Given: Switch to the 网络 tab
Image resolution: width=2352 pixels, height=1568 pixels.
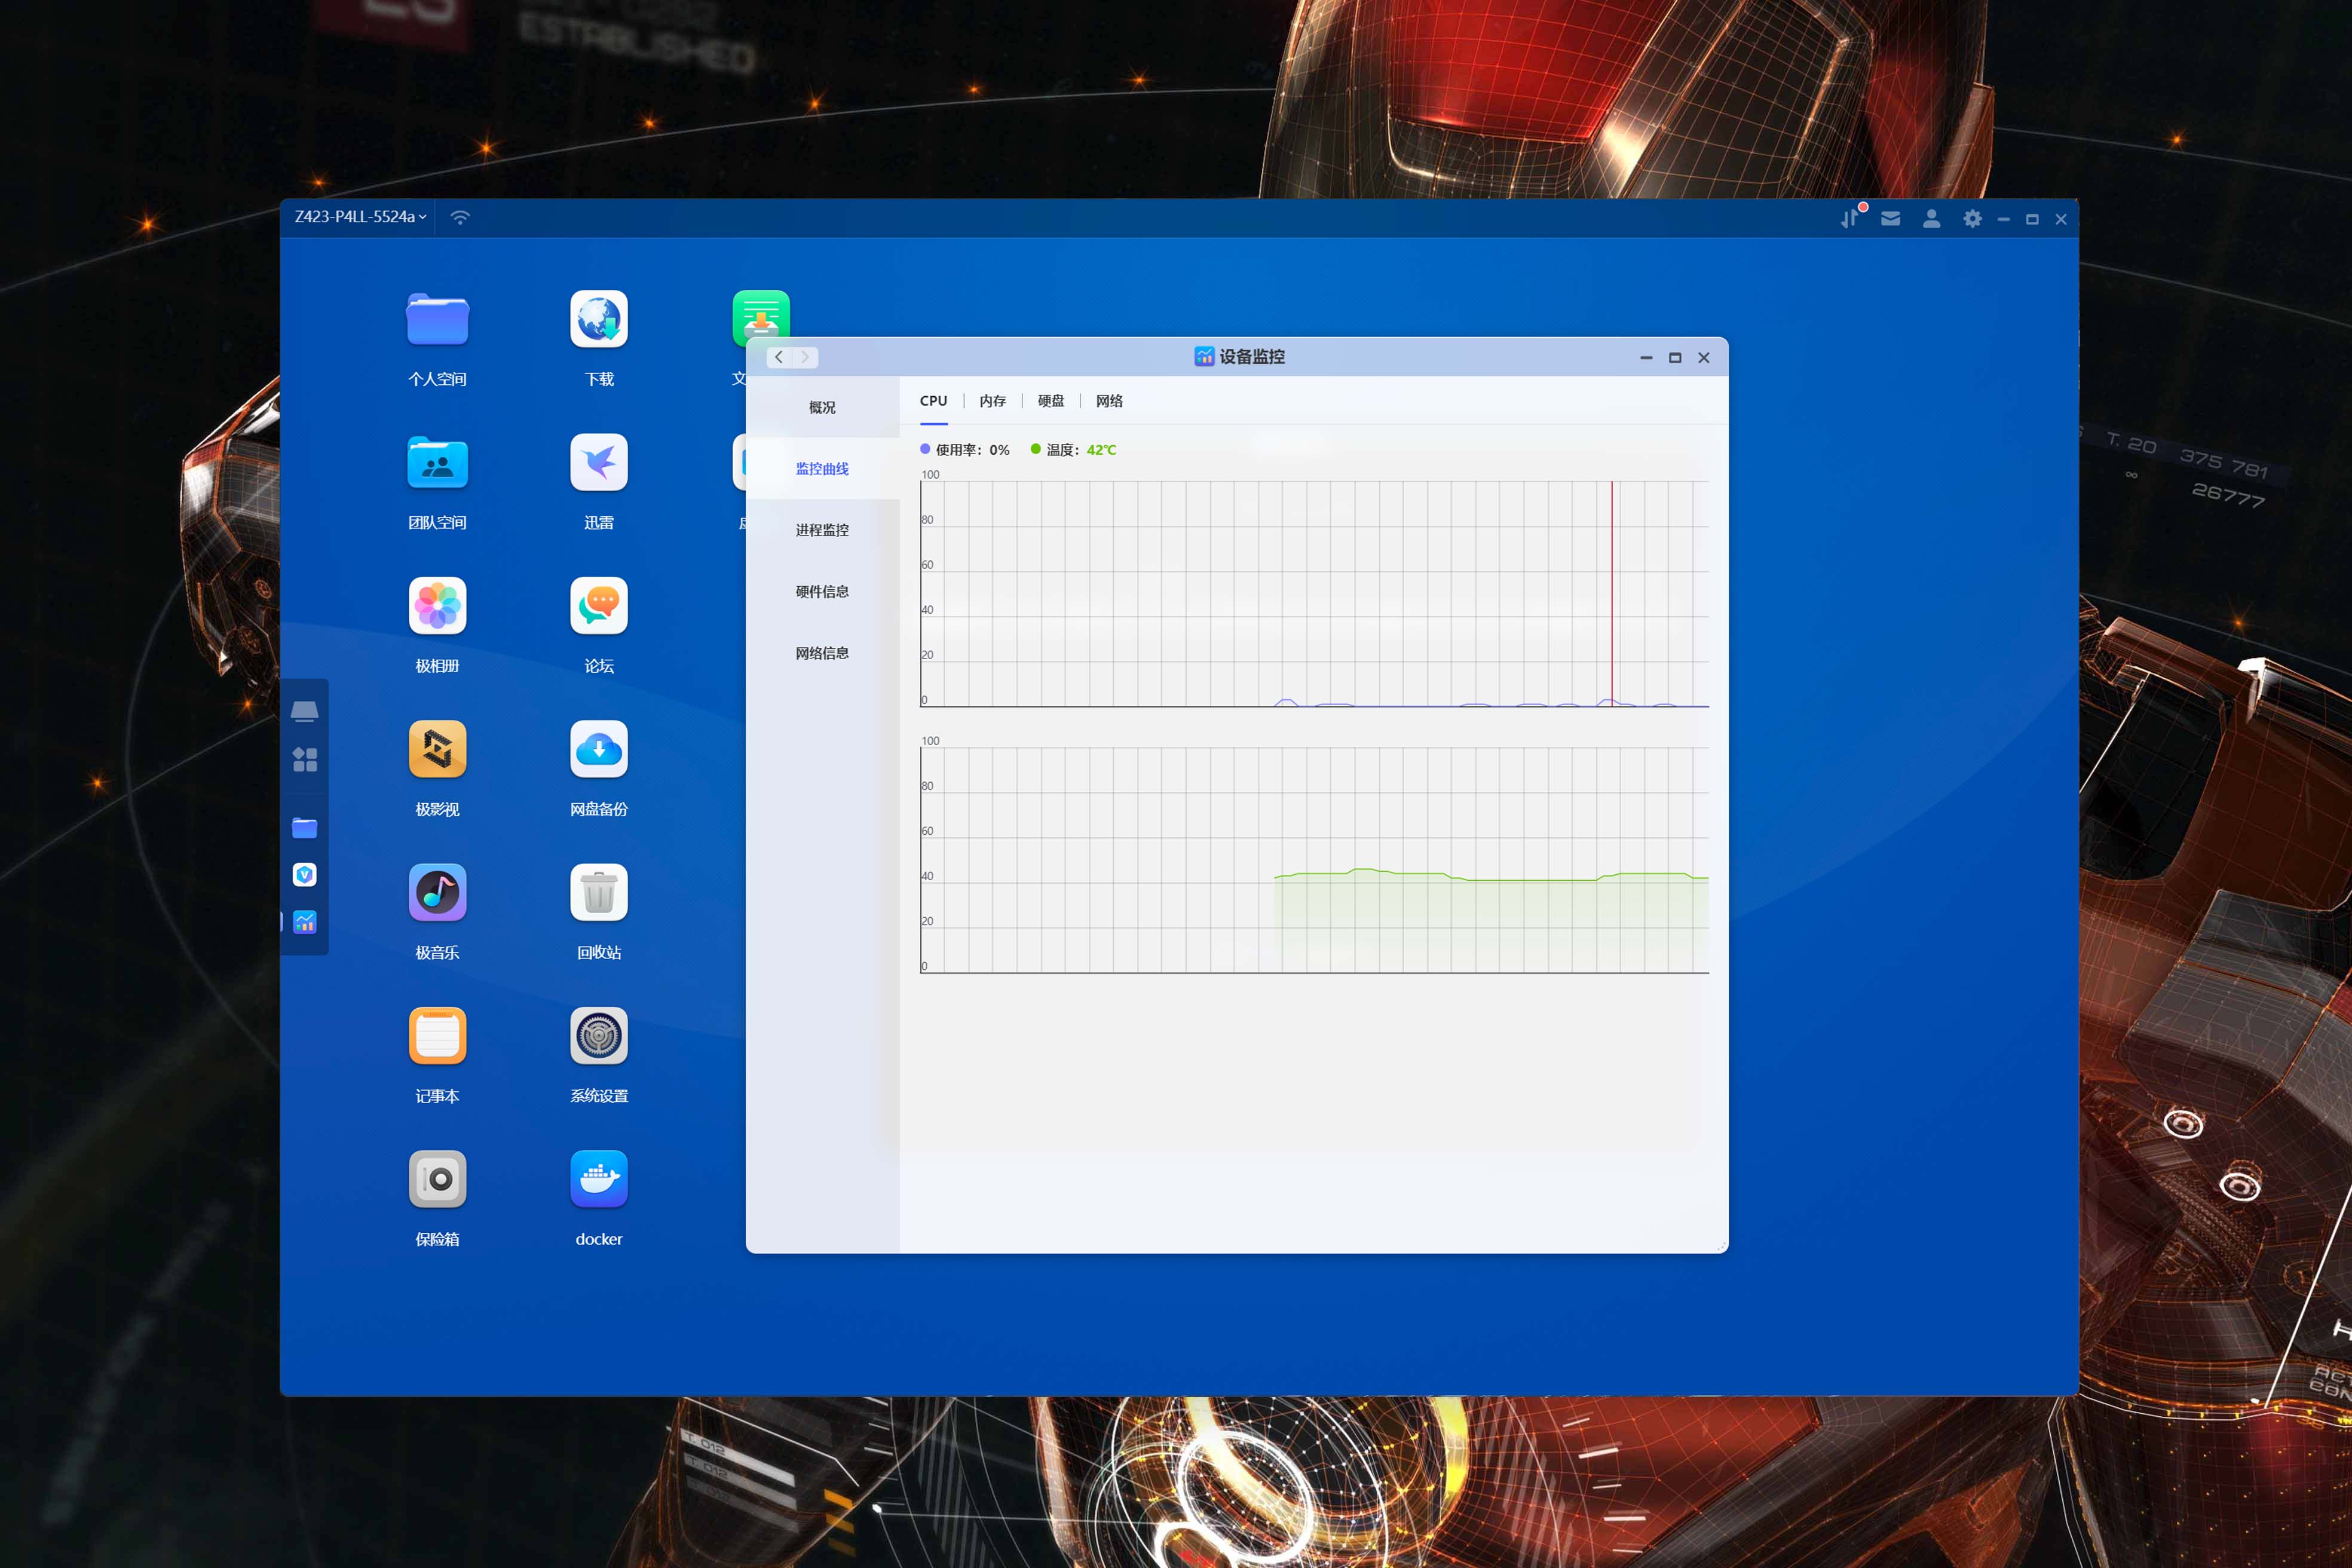Looking at the screenshot, I should (1109, 401).
